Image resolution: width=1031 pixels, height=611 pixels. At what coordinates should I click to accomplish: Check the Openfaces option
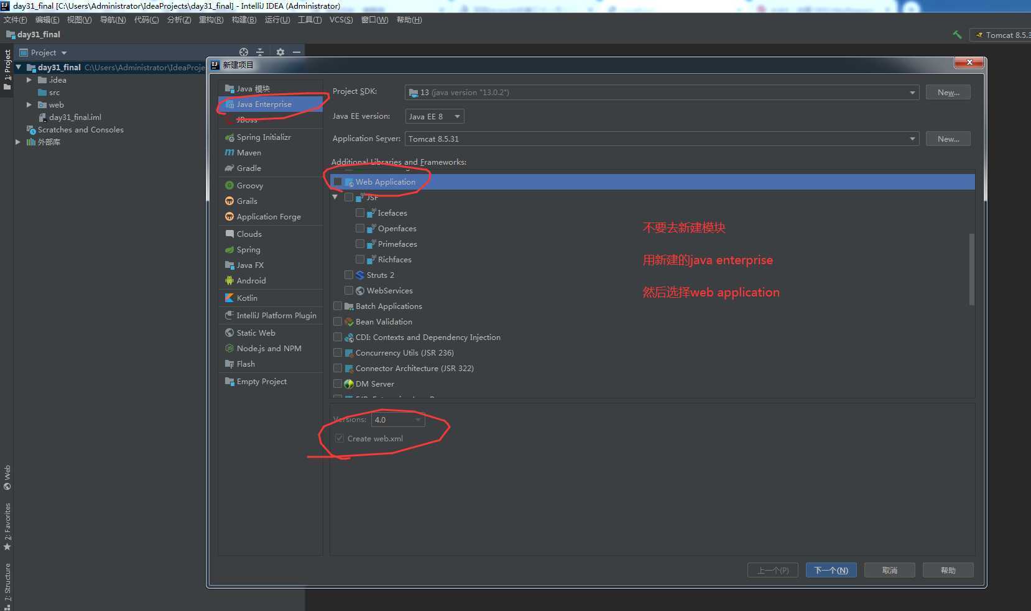pyautogui.click(x=360, y=228)
